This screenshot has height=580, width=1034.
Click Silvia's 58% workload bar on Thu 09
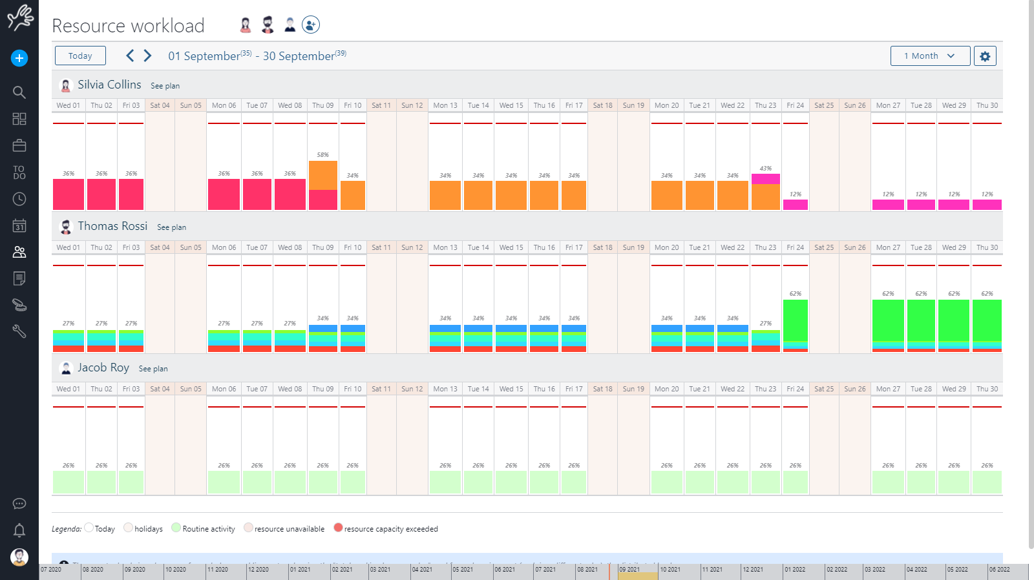pos(323,185)
